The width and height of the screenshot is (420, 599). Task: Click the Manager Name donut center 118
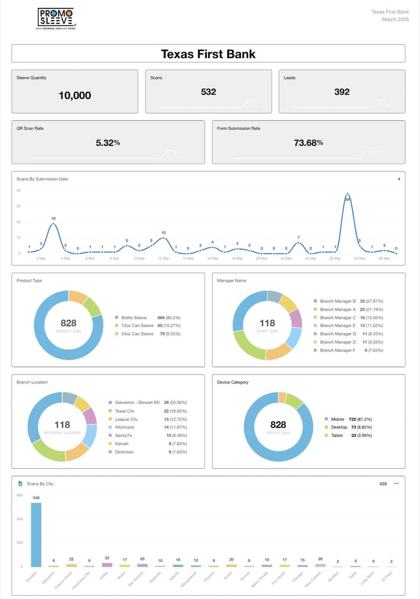(268, 323)
